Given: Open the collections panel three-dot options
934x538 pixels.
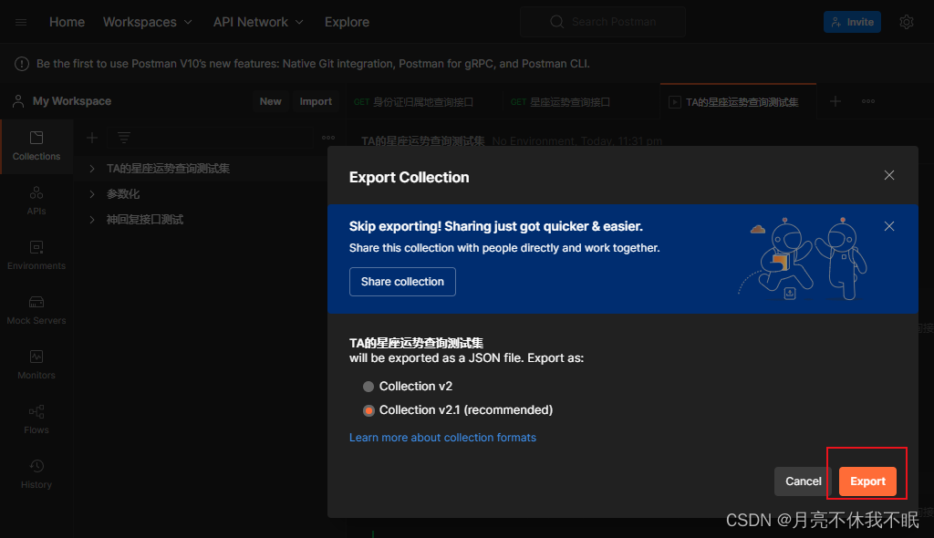Looking at the screenshot, I should point(328,138).
